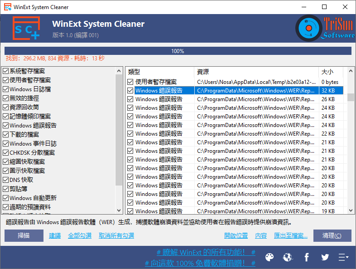Select the C:\Users\Nosa\AppData temp resource cell
This screenshot has height=269, width=356.
256,82
